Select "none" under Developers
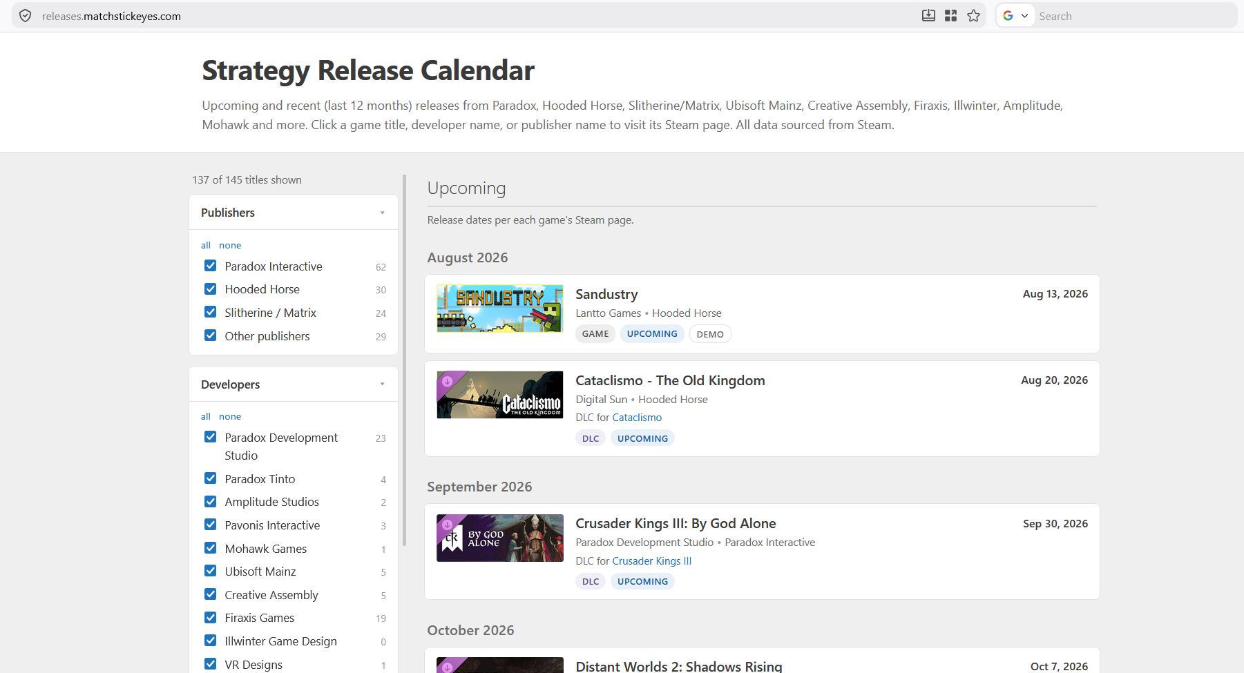Image resolution: width=1244 pixels, height=673 pixels. tap(230, 416)
